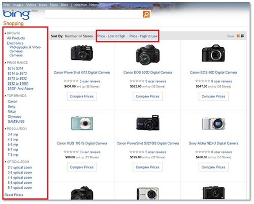Filter by price $573 to $832
Image resolution: width=254 pixels, height=204 pixels.
point(17,79)
